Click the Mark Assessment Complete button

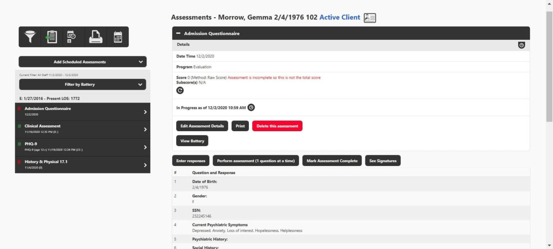click(332, 161)
